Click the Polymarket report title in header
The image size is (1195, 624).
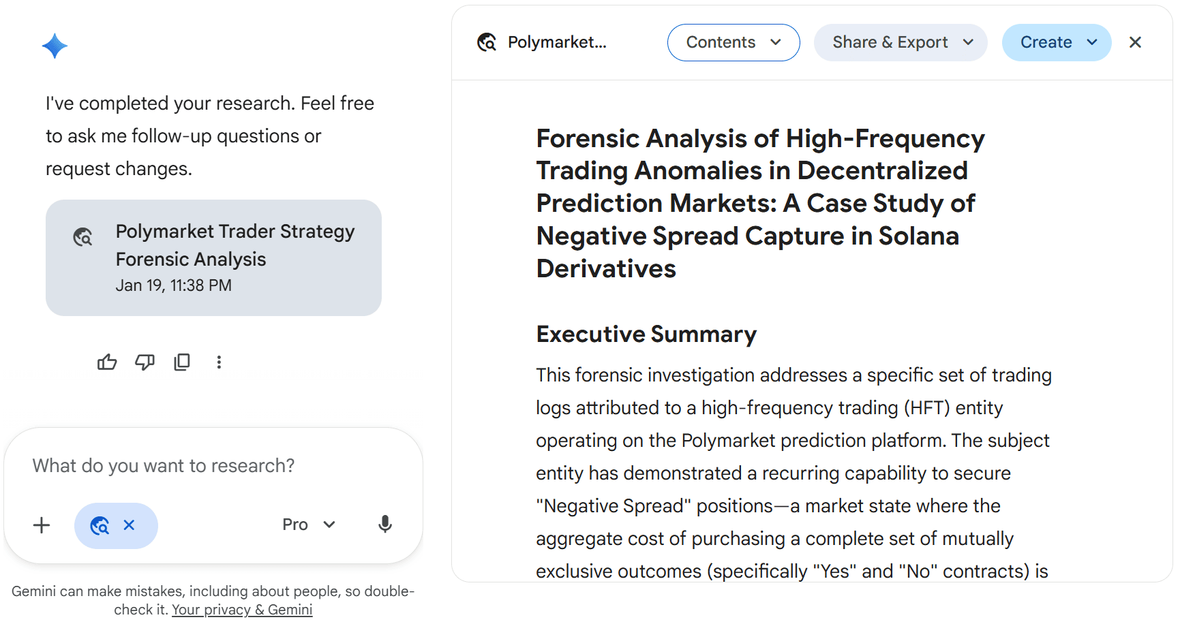(557, 42)
